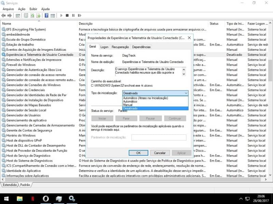This screenshot has width=273, height=204.
Task: Click the Start service play icon
Action: point(61,15)
